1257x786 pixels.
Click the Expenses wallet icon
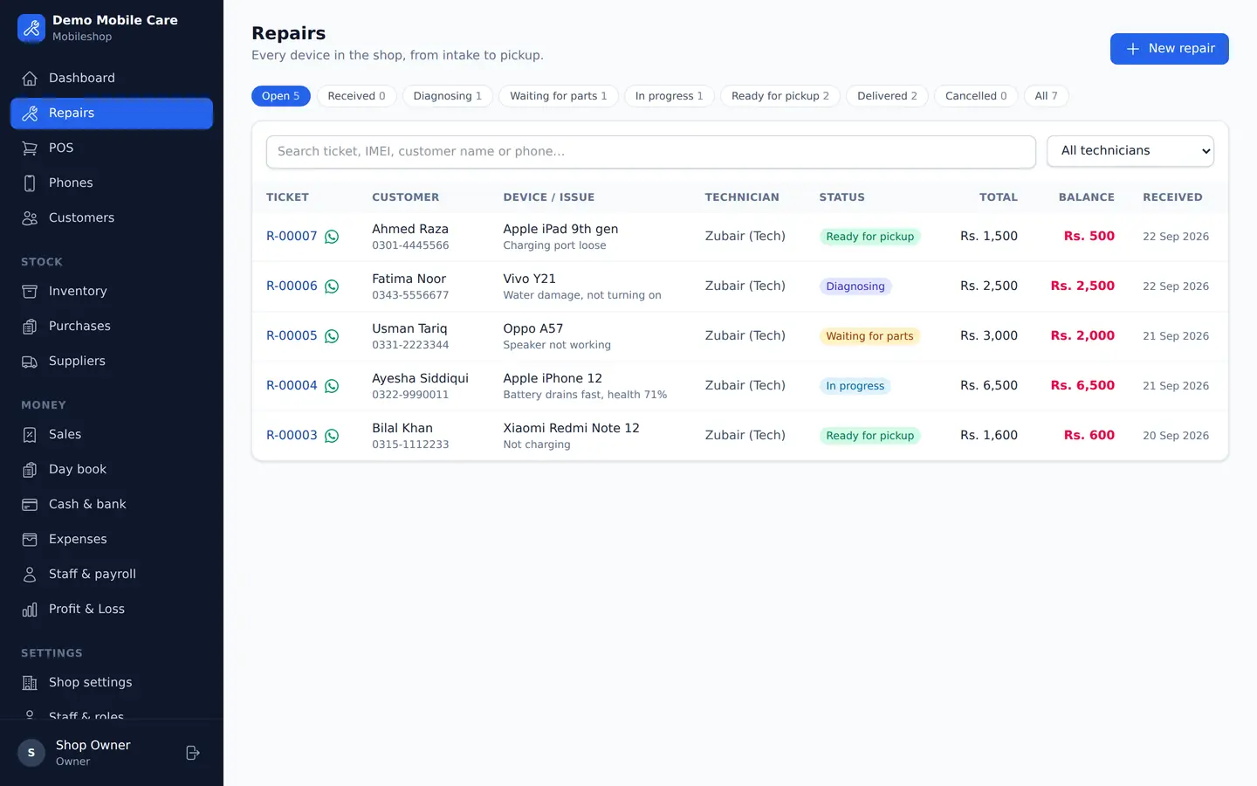tap(30, 539)
